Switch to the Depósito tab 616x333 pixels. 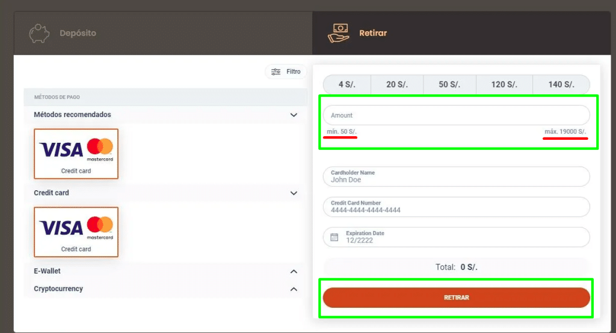(x=78, y=33)
